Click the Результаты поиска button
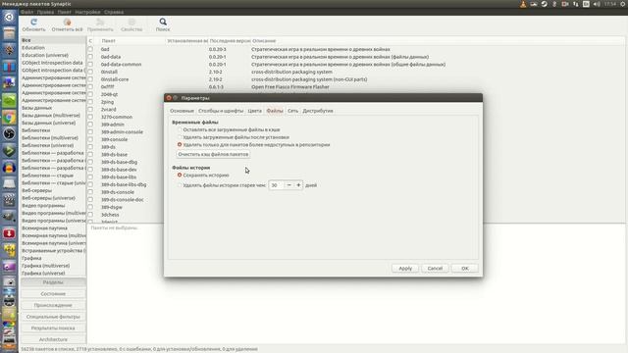 (53, 328)
